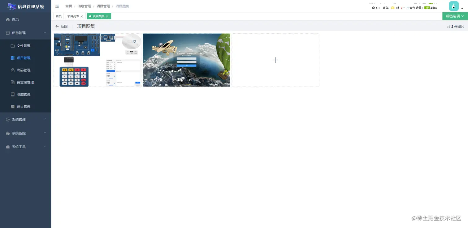Click the weather sun icon
Viewport: 468px width, 228px height.
click(392, 8)
